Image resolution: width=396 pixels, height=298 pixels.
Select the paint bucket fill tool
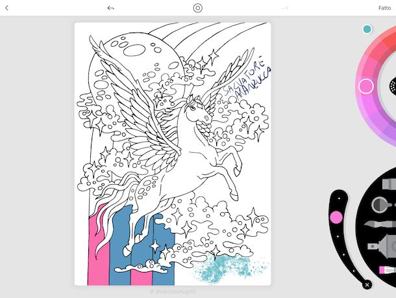pyautogui.click(x=382, y=204)
